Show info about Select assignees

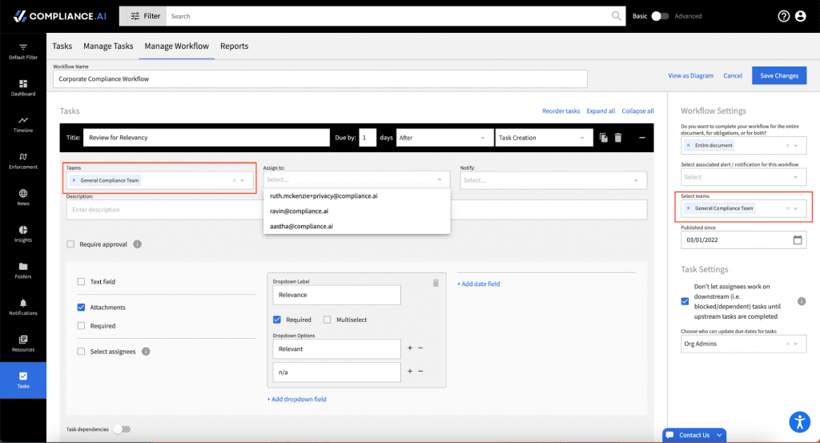[x=146, y=352]
